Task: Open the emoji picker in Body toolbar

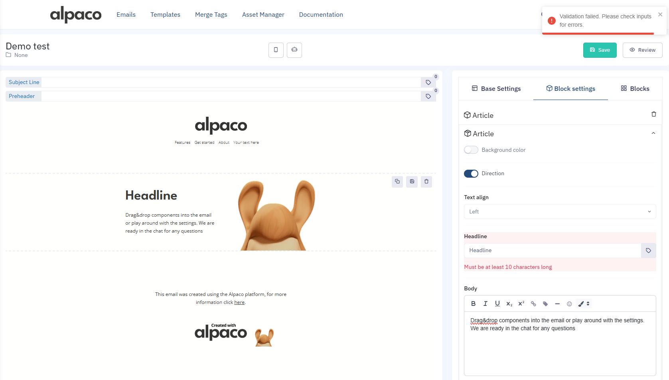Action: (x=569, y=304)
